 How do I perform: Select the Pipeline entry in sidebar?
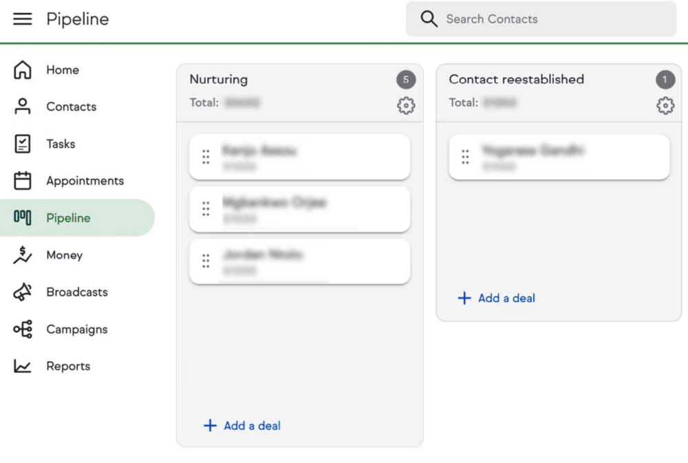[68, 218]
